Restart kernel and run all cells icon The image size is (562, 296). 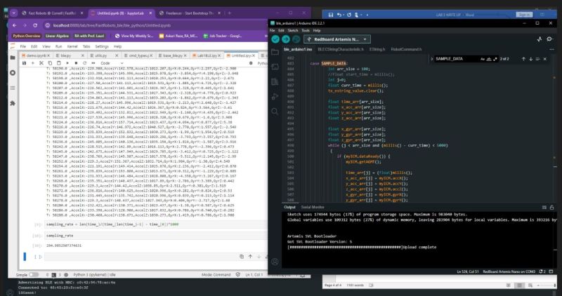[x=93, y=63]
